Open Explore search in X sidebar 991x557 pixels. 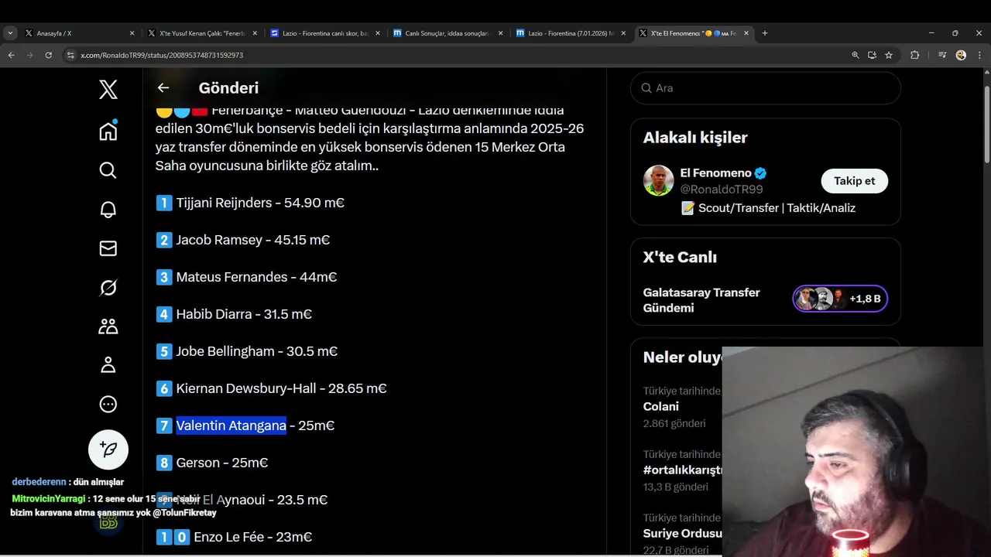point(108,170)
